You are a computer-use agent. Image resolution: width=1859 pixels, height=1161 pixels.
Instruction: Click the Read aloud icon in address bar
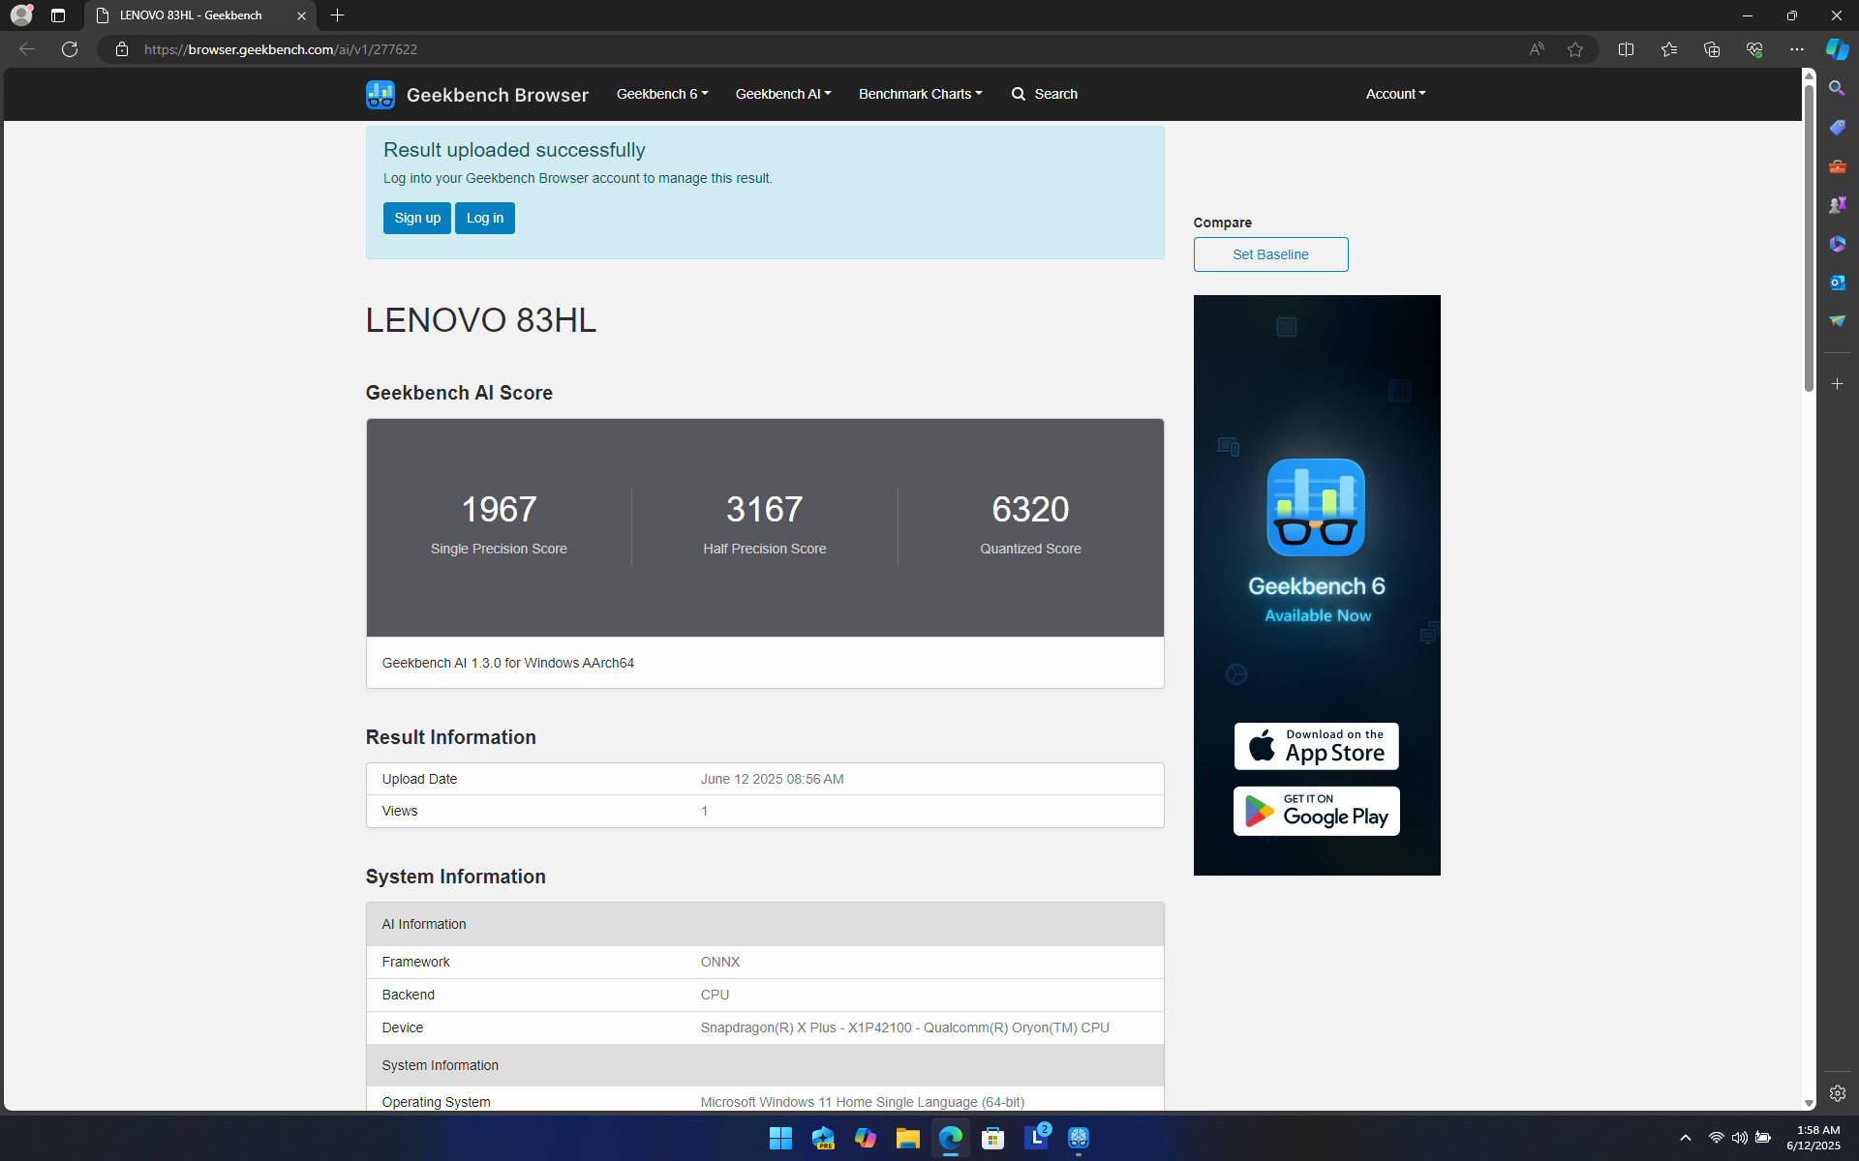(x=1537, y=49)
